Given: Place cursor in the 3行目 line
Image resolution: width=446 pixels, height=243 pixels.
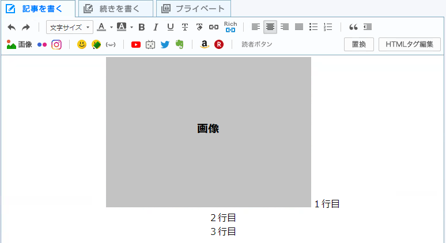Looking at the screenshot, I should click(223, 231).
